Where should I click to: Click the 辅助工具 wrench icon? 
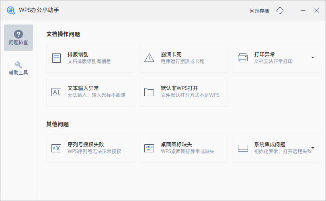tap(18, 65)
